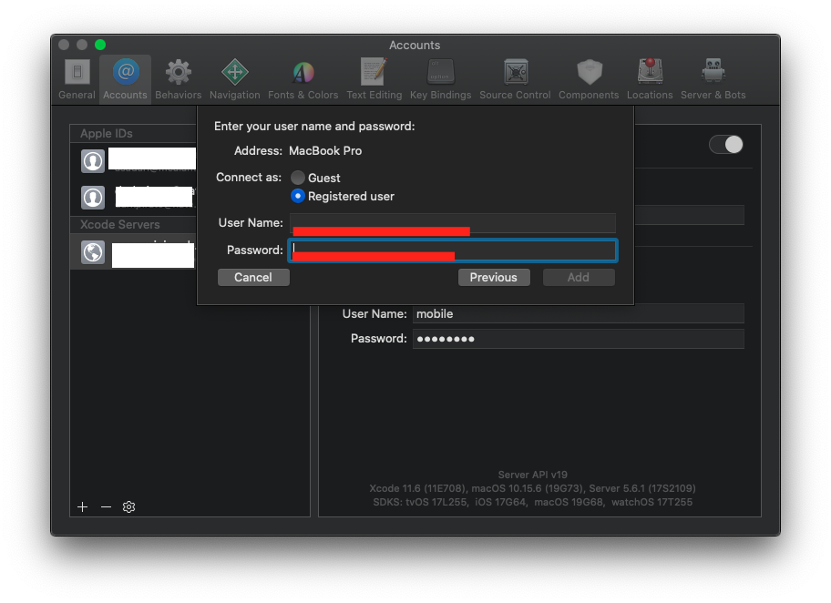Open the account actions gear menu
831x603 pixels.
coord(128,507)
